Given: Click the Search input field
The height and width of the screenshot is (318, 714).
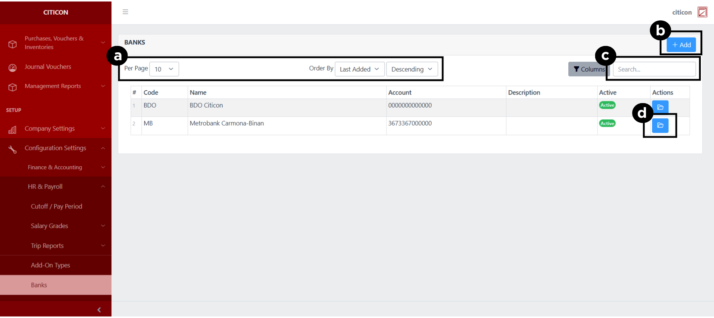Looking at the screenshot, I should [x=654, y=69].
